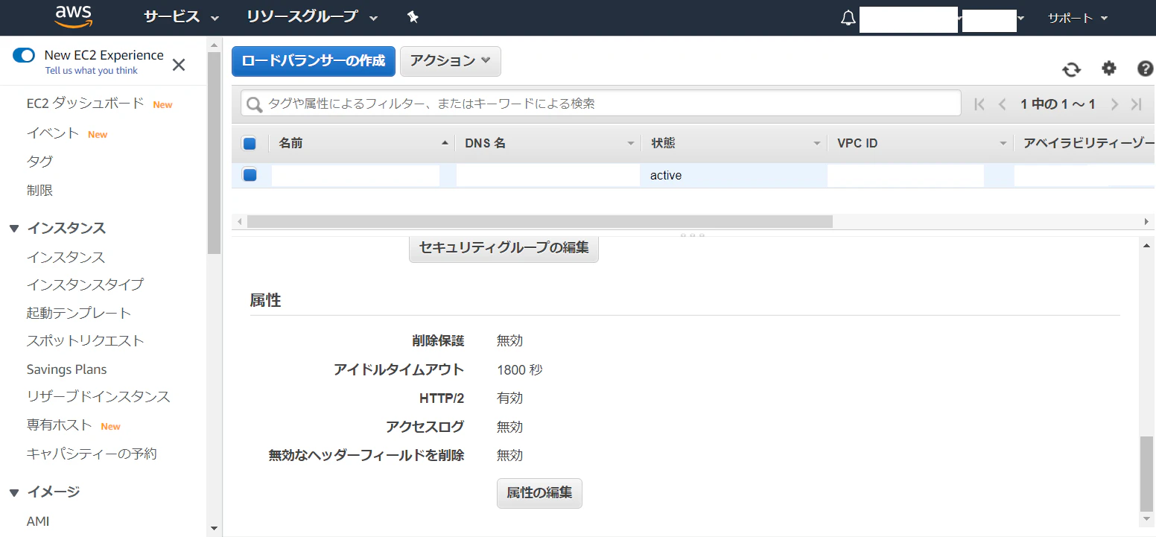Open the help question mark icon
This screenshot has height=537, width=1156.
tap(1146, 69)
